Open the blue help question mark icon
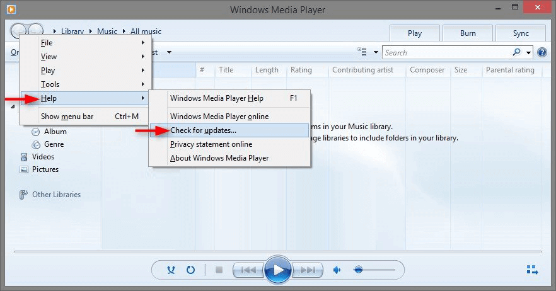Screen dimensions: 556x291 542,52
